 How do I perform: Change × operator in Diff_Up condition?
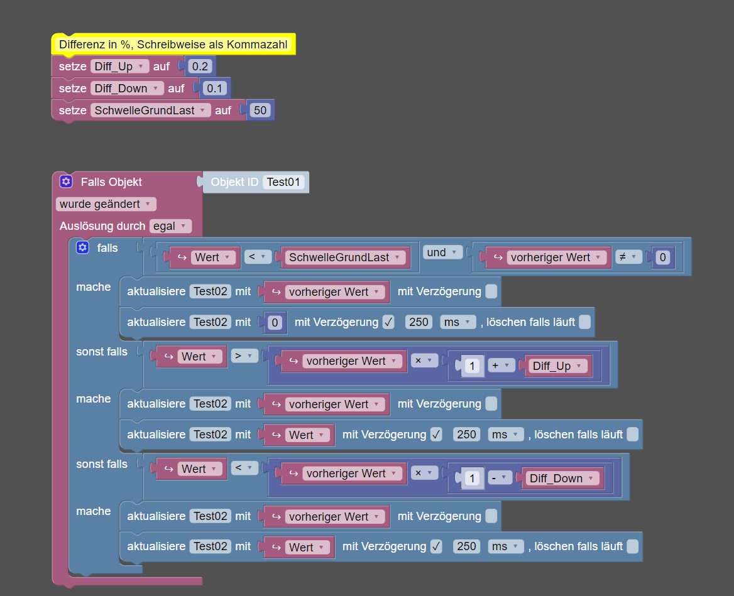coord(424,360)
